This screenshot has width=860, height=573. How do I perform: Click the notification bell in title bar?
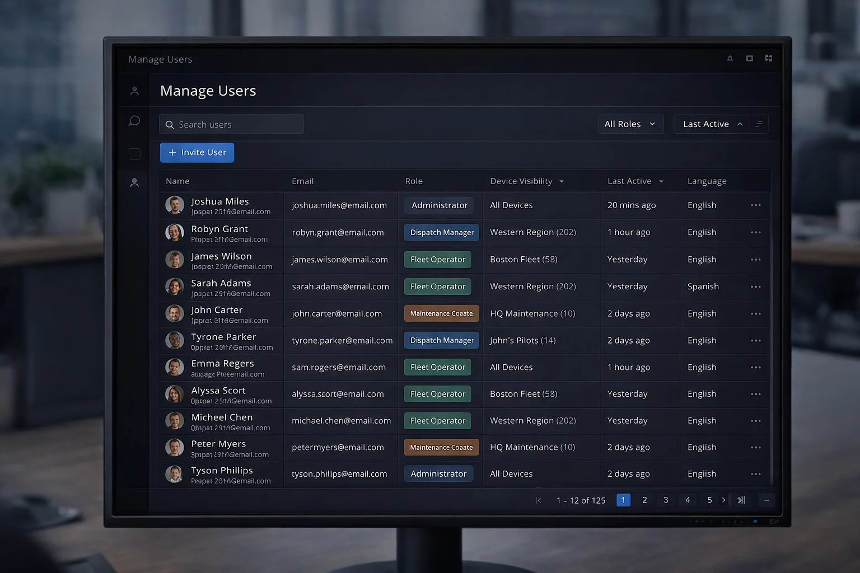click(730, 59)
